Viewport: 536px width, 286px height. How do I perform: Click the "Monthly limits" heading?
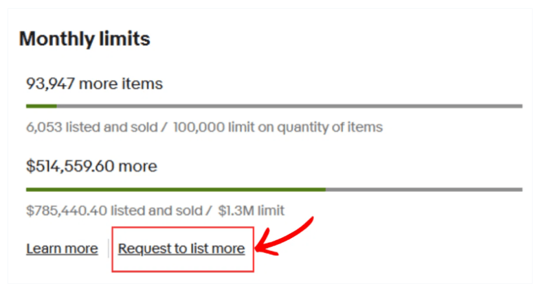pos(85,39)
